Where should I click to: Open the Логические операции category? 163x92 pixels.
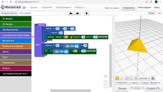click(16, 46)
